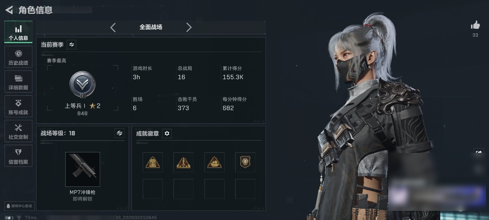This screenshot has width=489, height=220.
Task: Open the 历史战绩 sidebar tab
Action: point(18,57)
